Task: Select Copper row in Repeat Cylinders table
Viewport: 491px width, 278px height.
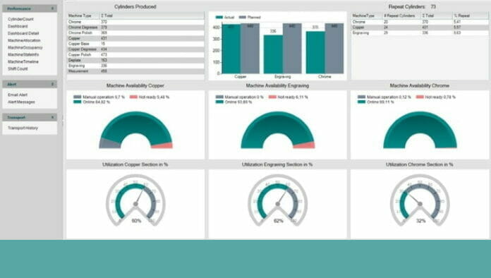Action: (x=420, y=28)
